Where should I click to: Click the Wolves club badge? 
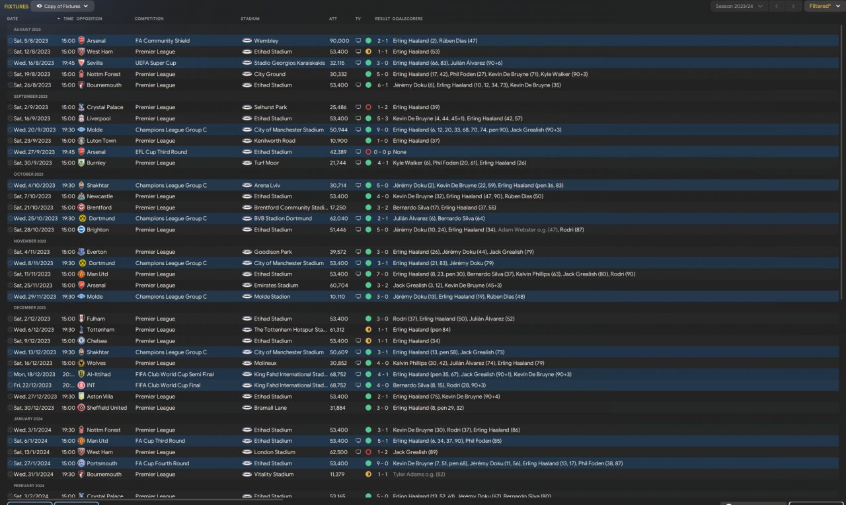point(81,363)
